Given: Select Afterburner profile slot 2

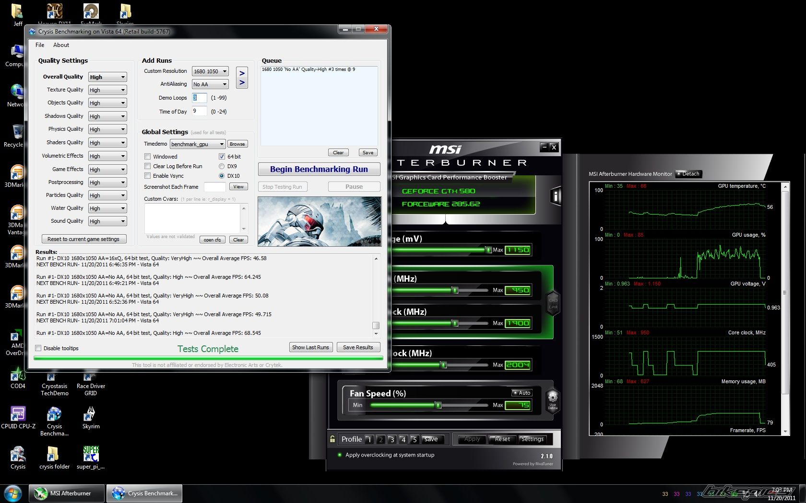Looking at the screenshot, I should pos(380,439).
